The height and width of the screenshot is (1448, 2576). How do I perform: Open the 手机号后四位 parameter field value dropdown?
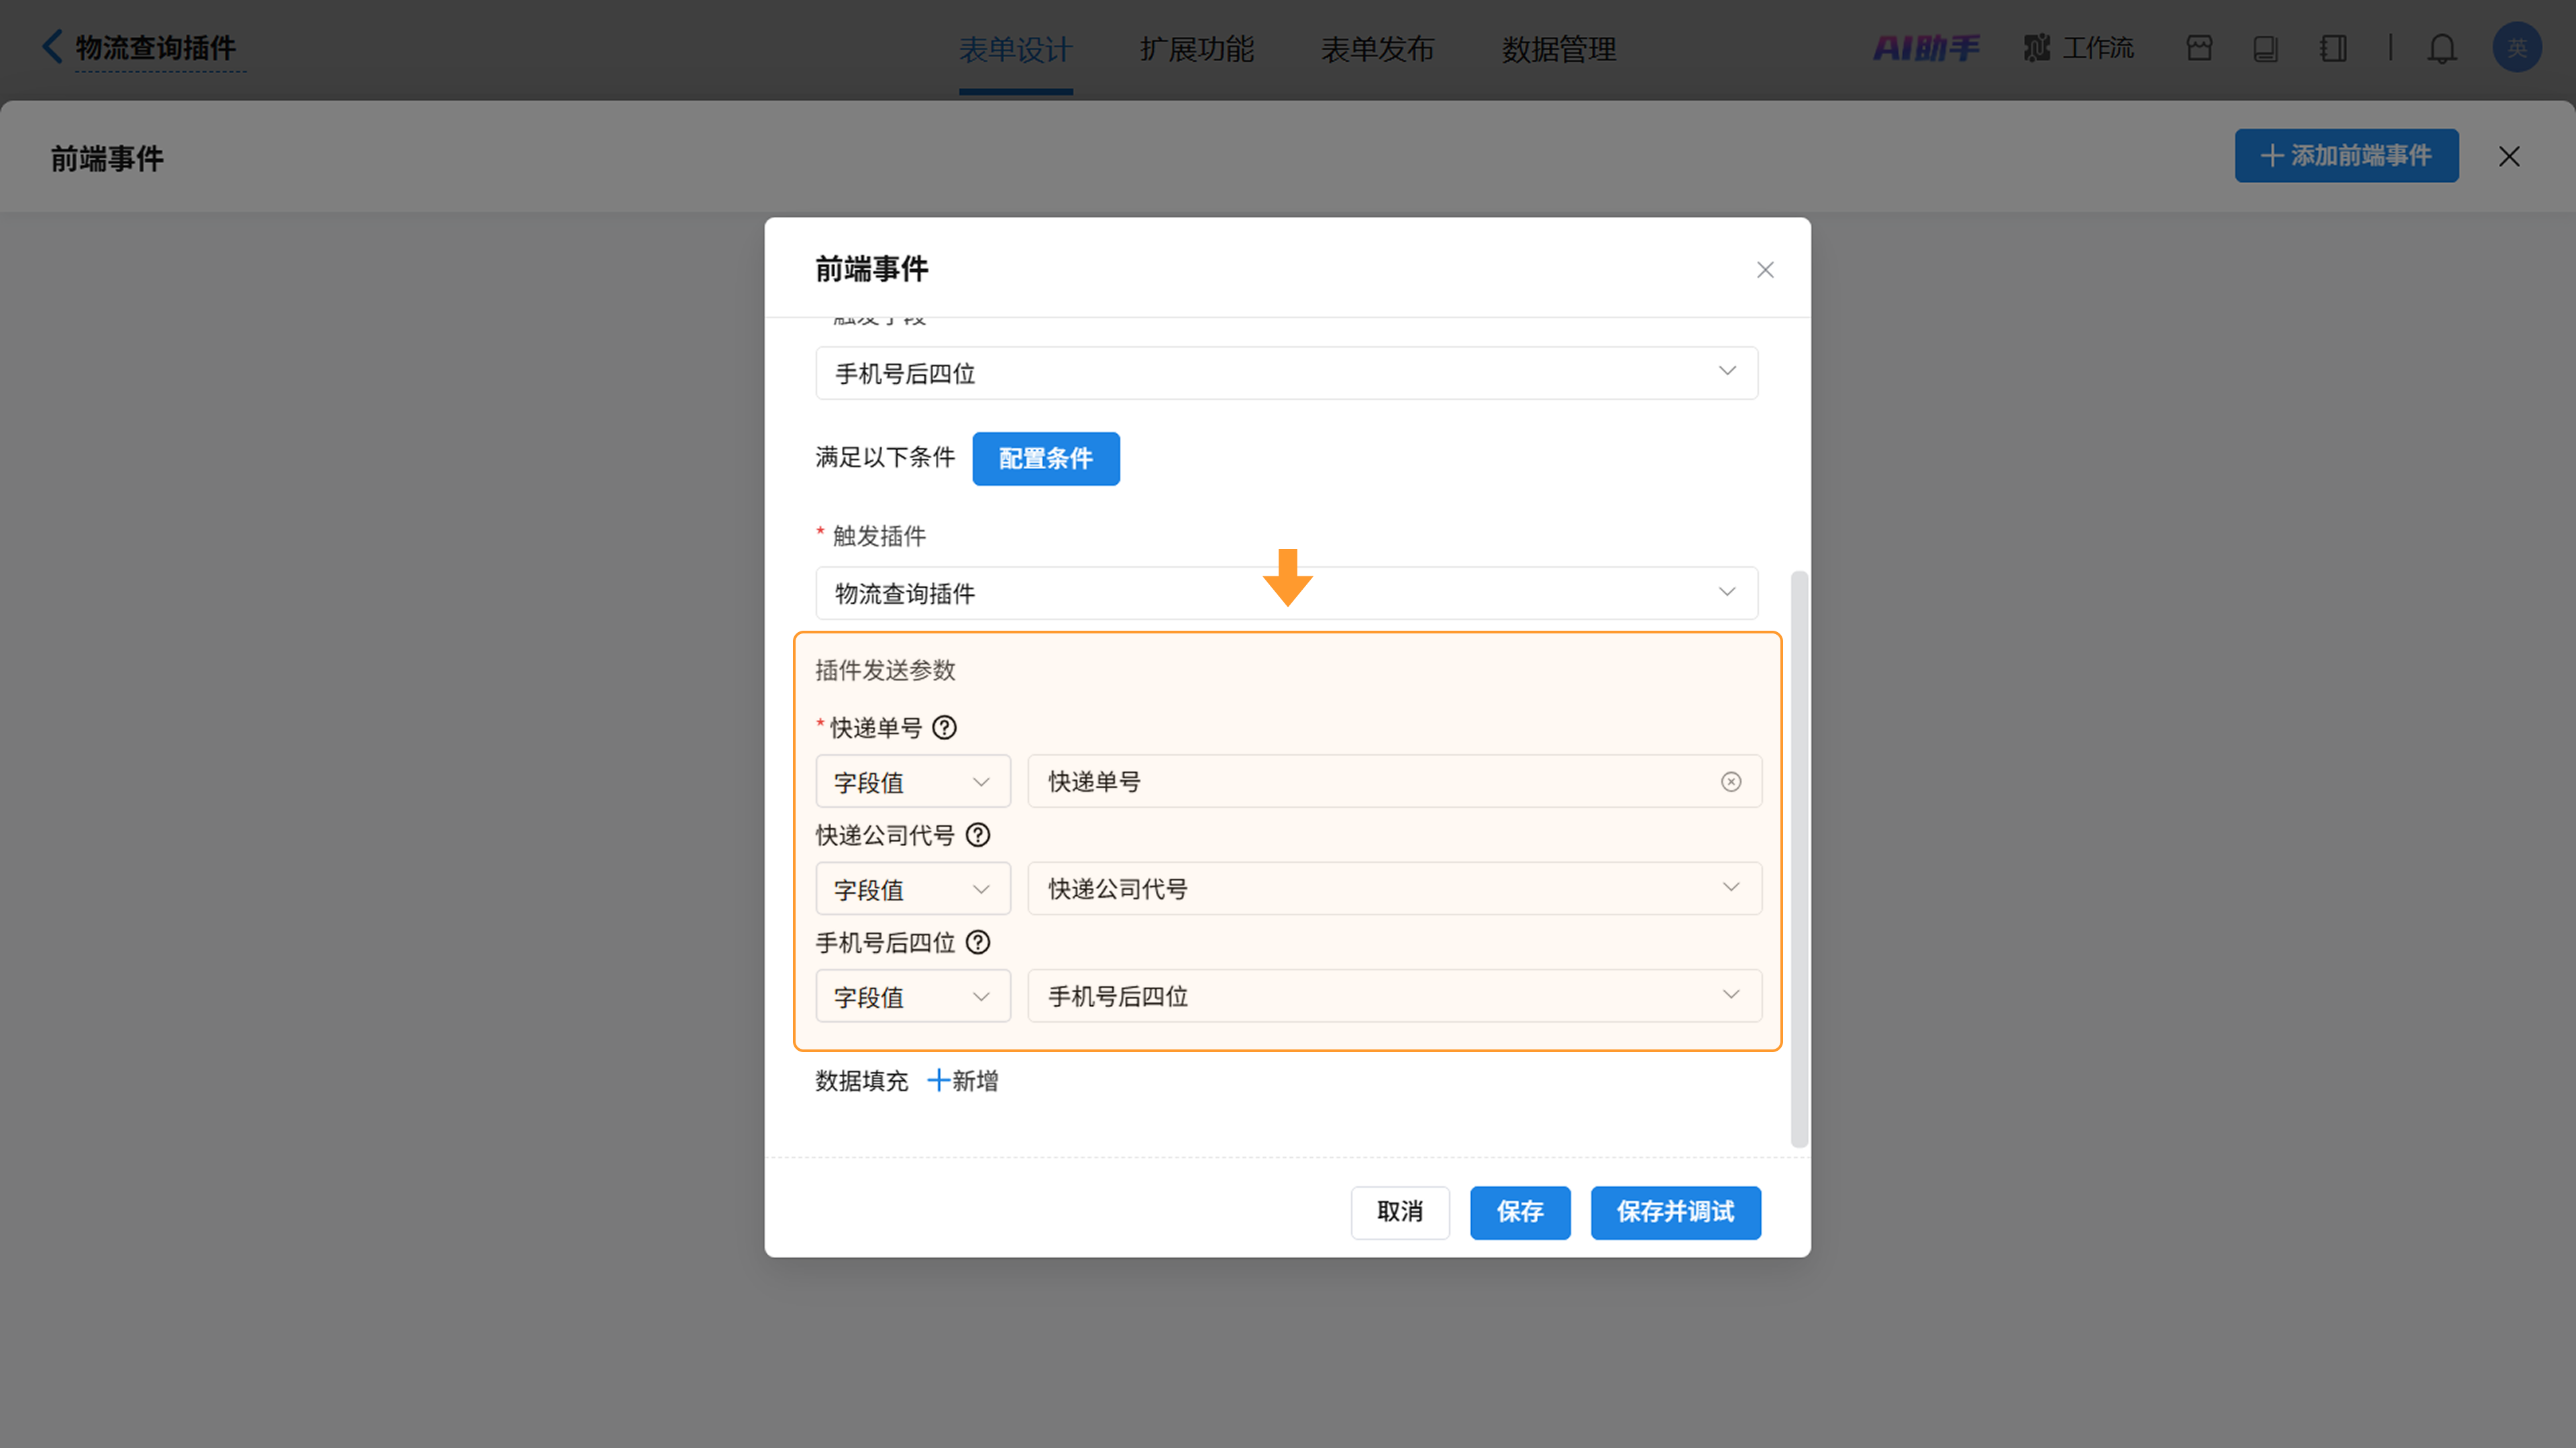pyautogui.click(x=1395, y=996)
